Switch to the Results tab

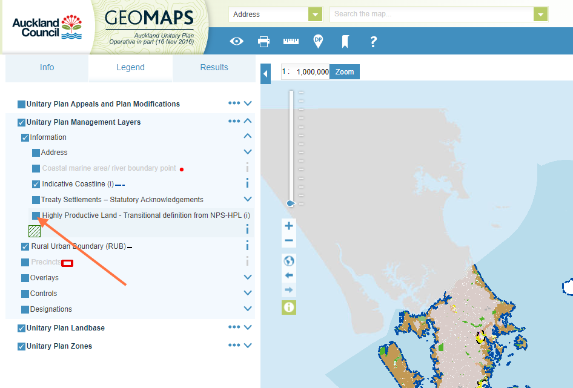click(x=214, y=68)
